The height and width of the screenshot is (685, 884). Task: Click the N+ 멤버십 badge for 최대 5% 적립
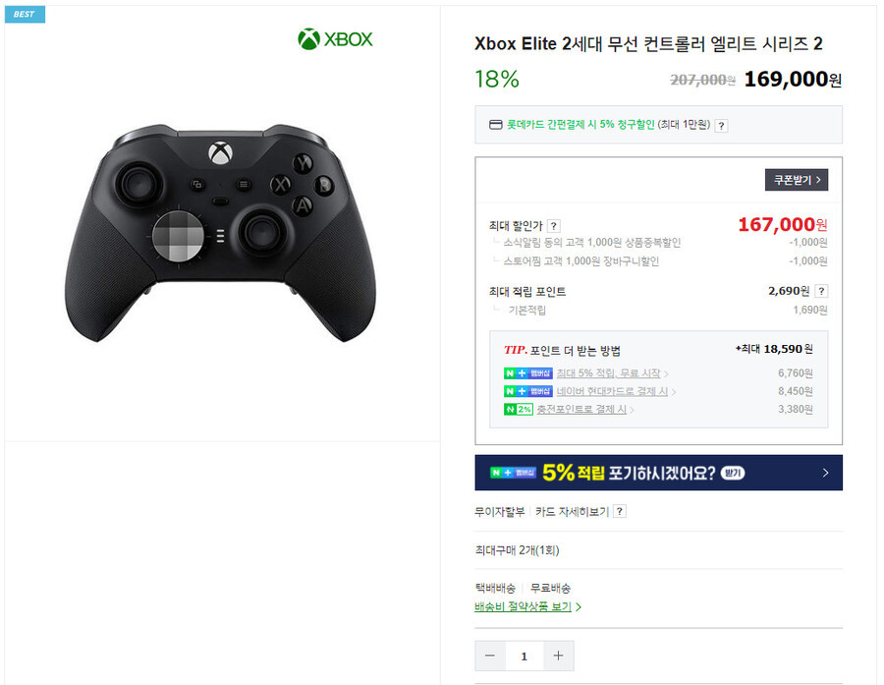point(527,373)
